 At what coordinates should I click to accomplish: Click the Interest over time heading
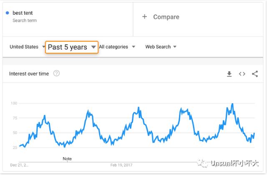[x=29, y=74]
